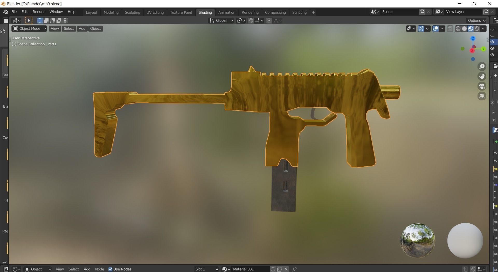
Task: Pin the material using the pin icon
Action: click(294, 269)
